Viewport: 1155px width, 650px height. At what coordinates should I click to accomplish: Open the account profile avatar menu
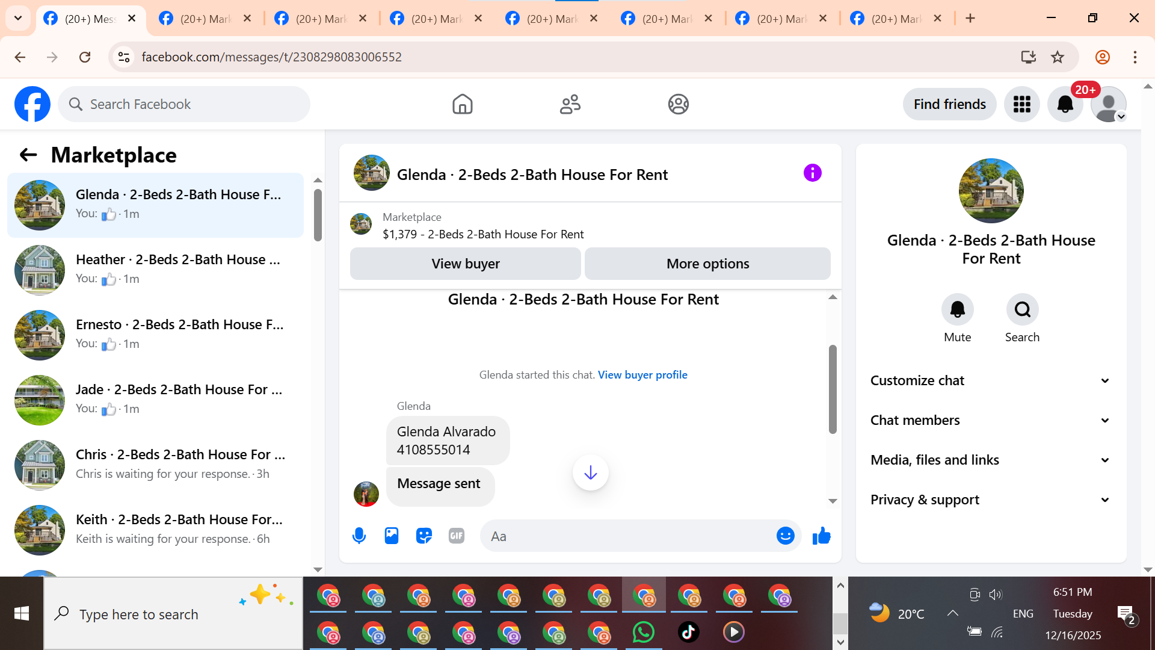(1109, 104)
